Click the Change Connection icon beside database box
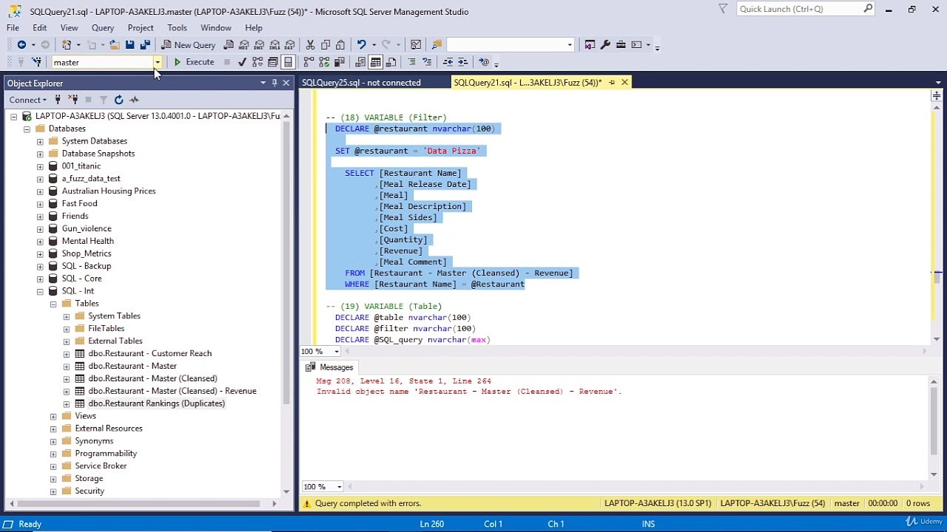947x532 pixels. pos(36,62)
